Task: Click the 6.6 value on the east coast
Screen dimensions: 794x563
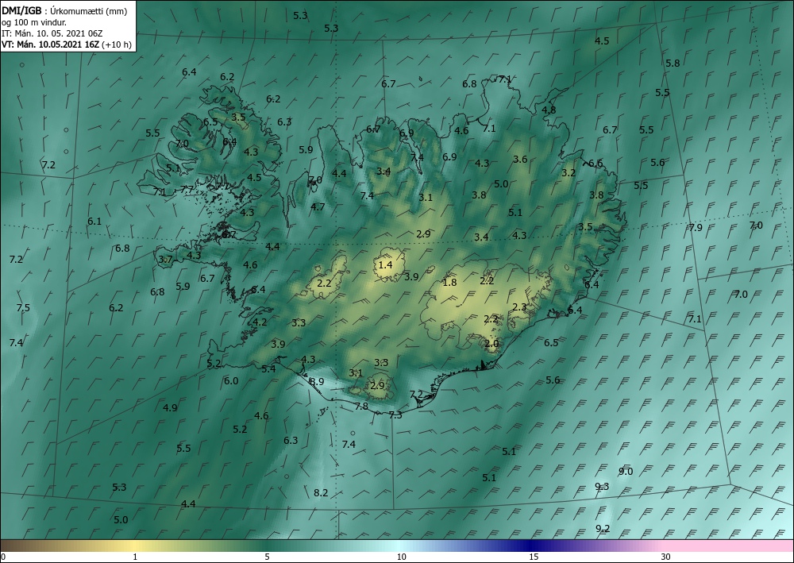Action: point(596,163)
